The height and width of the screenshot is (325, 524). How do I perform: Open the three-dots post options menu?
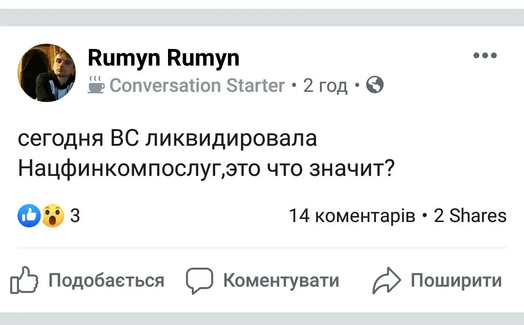[x=485, y=55]
